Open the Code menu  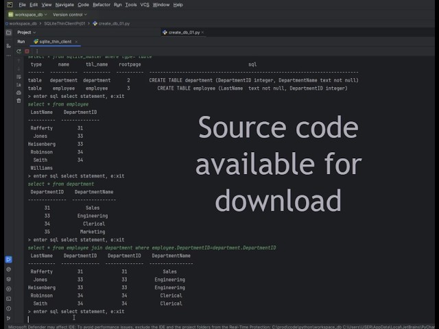[83, 5]
